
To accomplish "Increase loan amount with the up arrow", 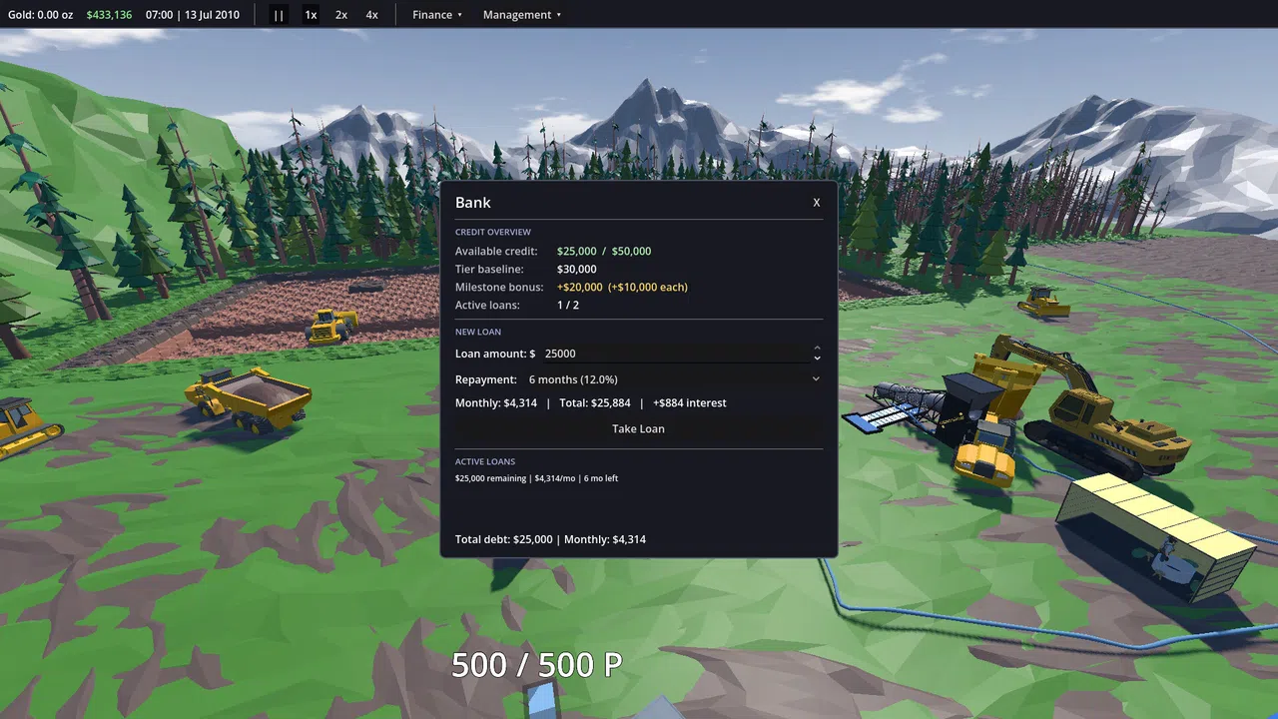I will pyautogui.click(x=817, y=349).
